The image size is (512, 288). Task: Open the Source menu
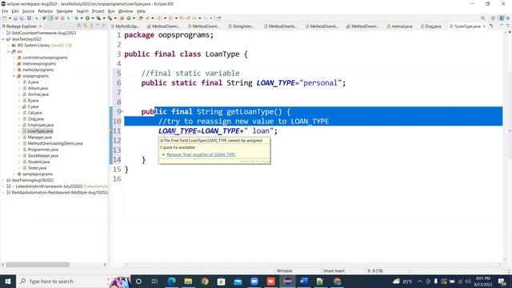[28, 11]
